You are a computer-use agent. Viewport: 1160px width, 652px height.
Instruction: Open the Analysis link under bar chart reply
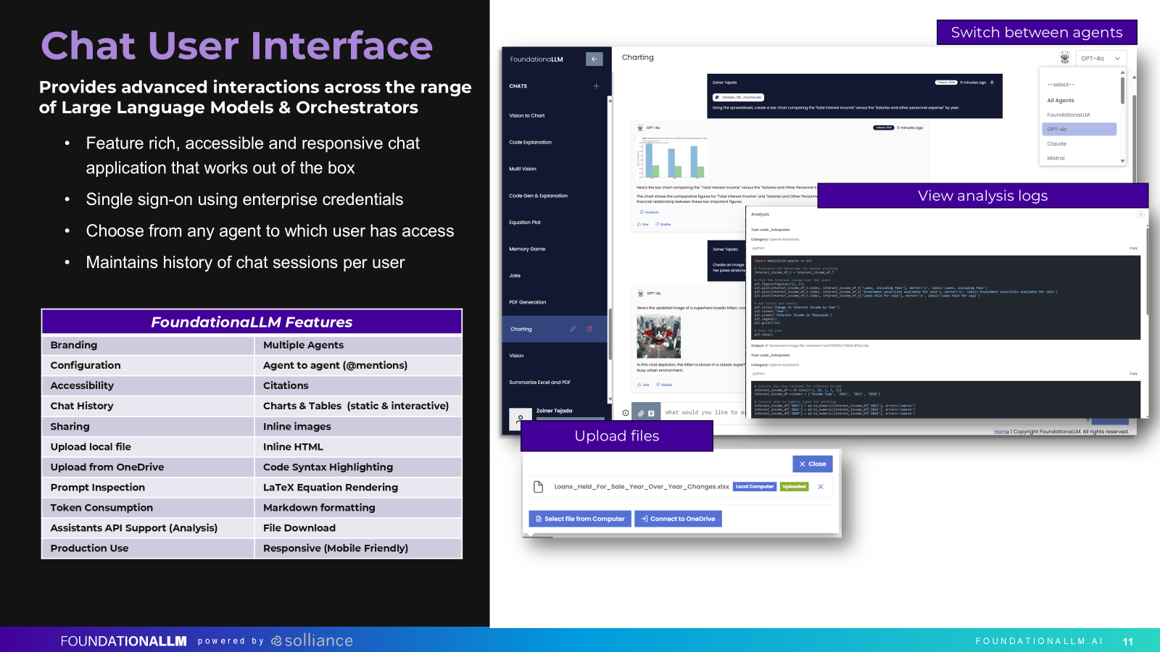click(x=650, y=212)
